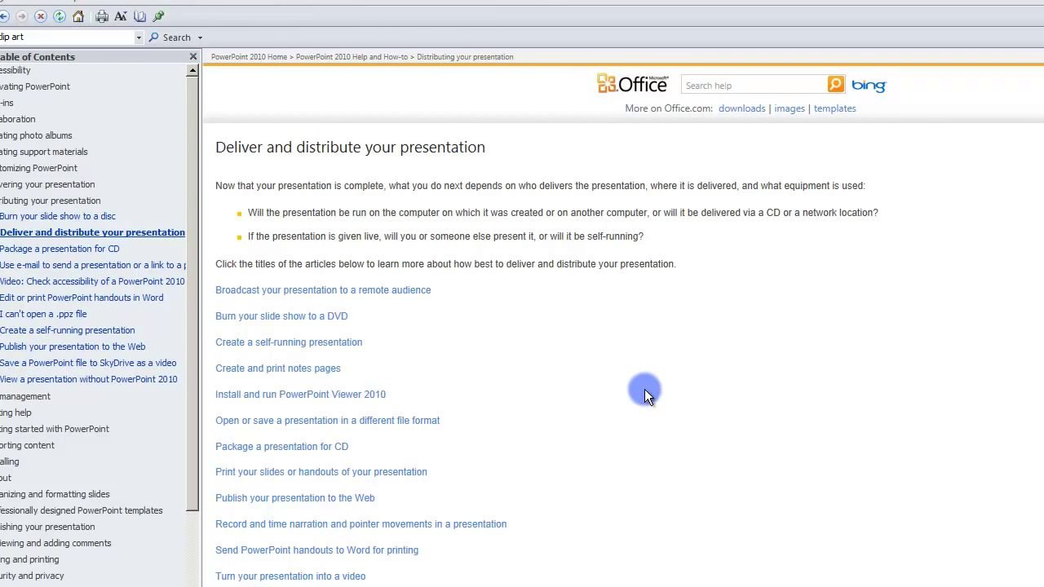Open article link 'Publish your presentation to the Web'
1044x587 pixels.
coord(295,498)
